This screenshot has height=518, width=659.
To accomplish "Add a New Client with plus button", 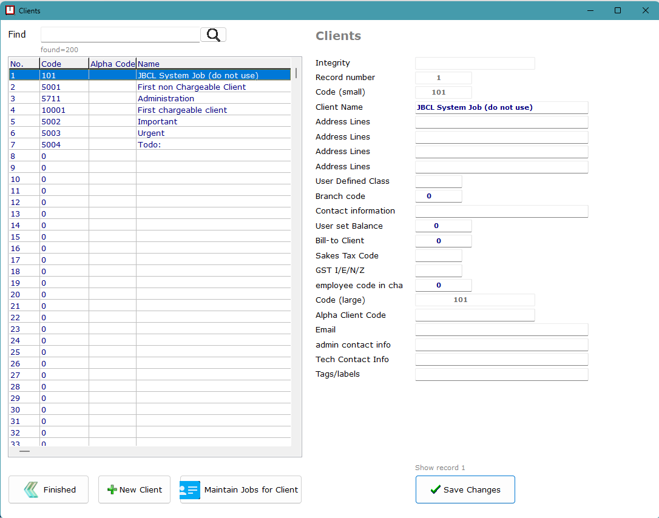I will click(135, 489).
